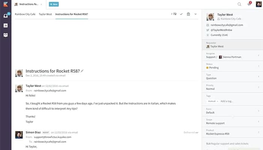
Task: Click the trash icon to delete conversation
Action: coord(188,14)
